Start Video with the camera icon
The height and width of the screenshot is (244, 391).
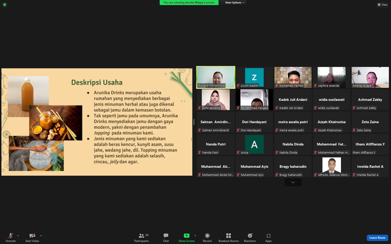click(x=32, y=235)
